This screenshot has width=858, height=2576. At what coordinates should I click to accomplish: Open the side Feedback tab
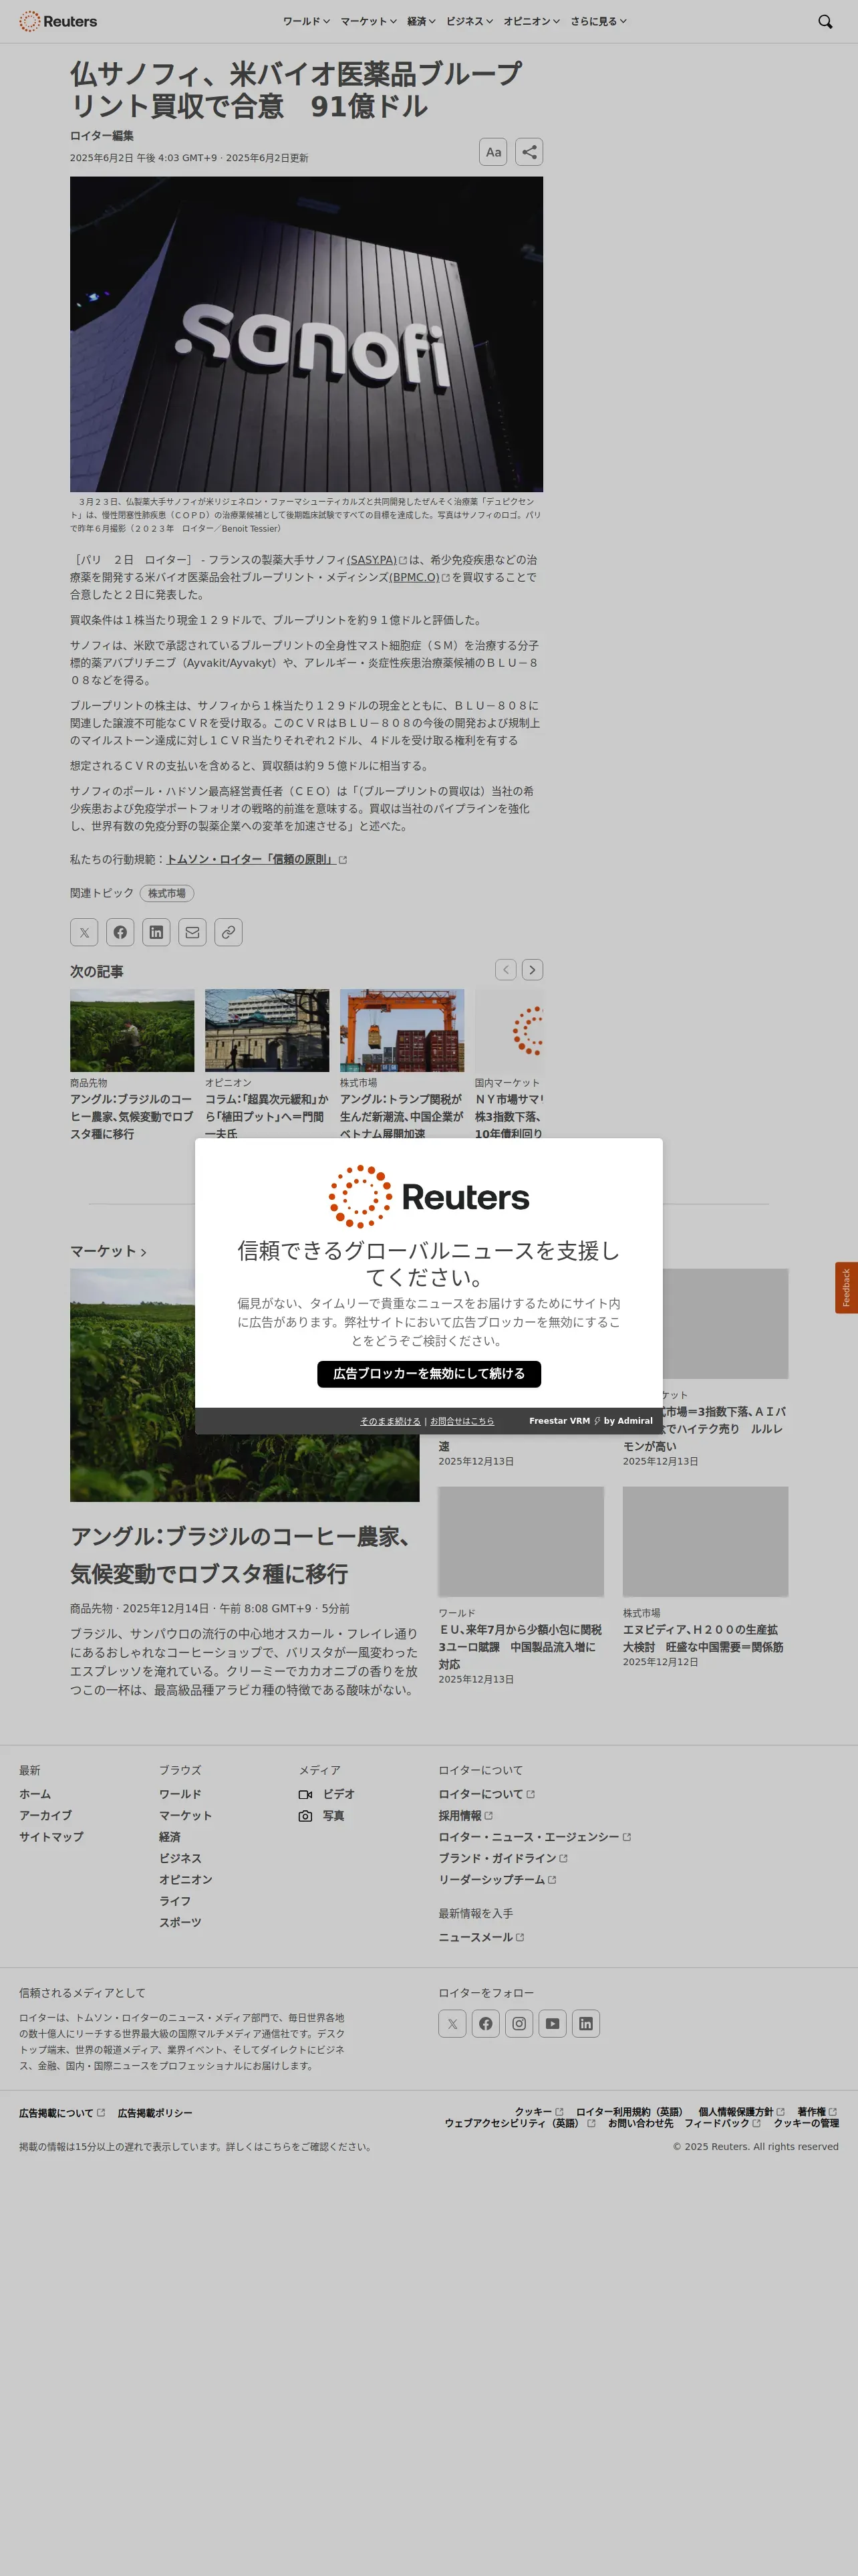[x=846, y=1287]
